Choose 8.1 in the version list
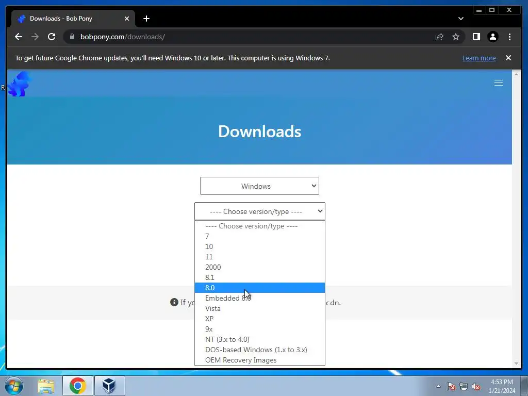Image resolution: width=528 pixels, height=396 pixels. pyautogui.click(x=260, y=277)
